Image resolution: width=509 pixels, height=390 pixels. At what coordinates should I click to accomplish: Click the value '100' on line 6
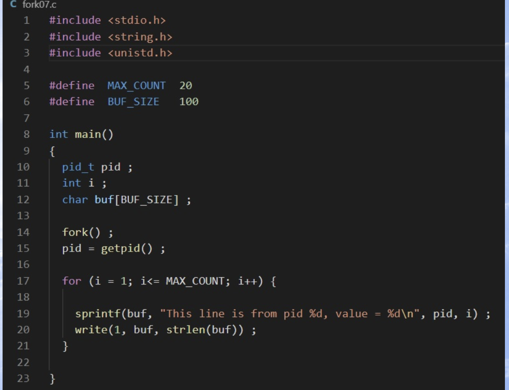(x=189, y=102)
